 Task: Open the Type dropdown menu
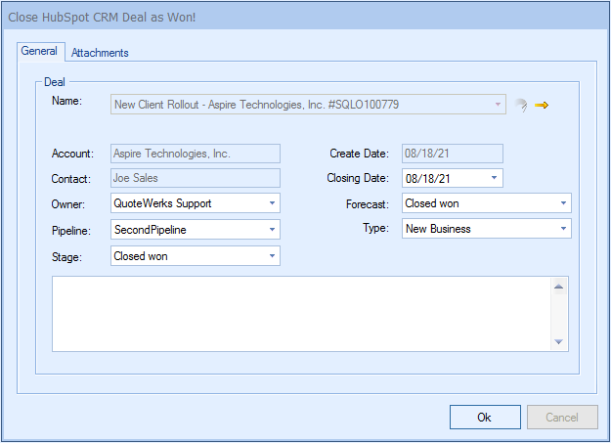pos(563,229)
